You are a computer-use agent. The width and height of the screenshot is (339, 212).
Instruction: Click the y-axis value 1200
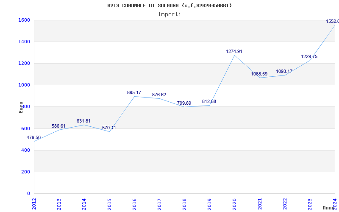click(x=24, y=63)
